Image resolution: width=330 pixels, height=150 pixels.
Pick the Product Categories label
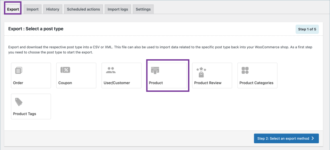[256, 83]
